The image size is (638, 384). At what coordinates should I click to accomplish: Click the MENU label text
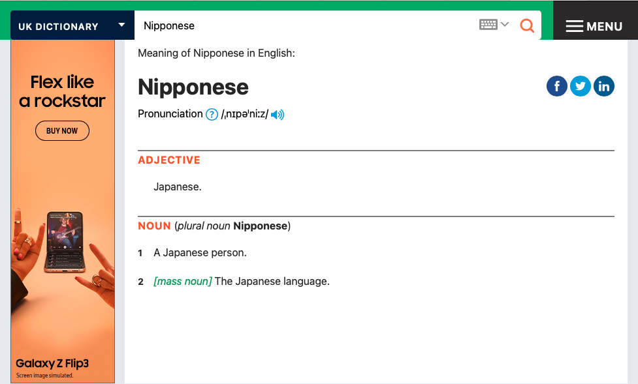pyautogui.click(x=604, y=27)
